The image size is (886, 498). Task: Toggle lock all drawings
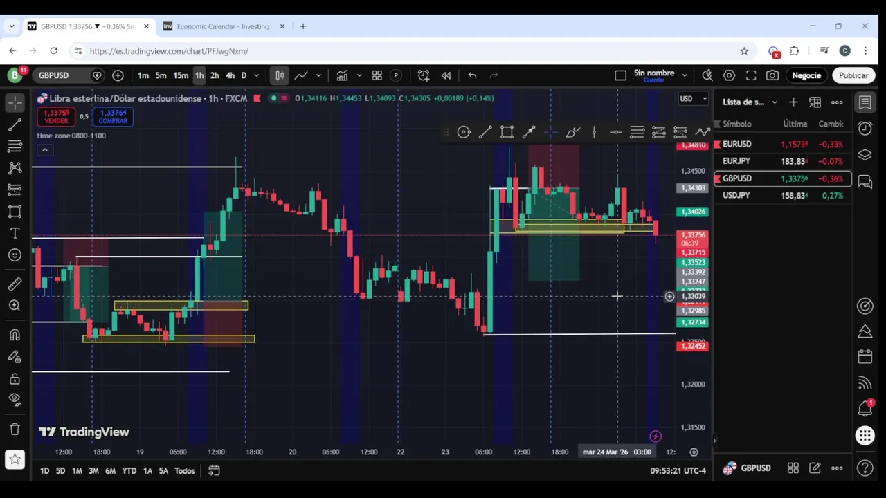click(15, 378)
